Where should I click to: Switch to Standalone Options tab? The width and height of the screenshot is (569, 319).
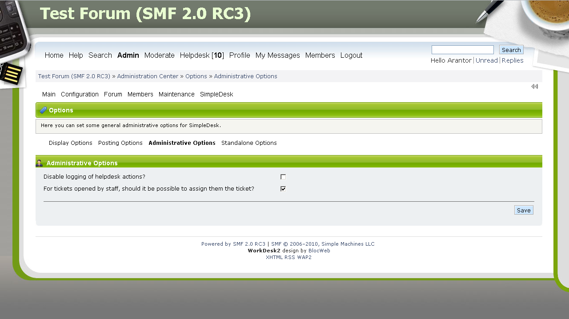pos(249,143)
